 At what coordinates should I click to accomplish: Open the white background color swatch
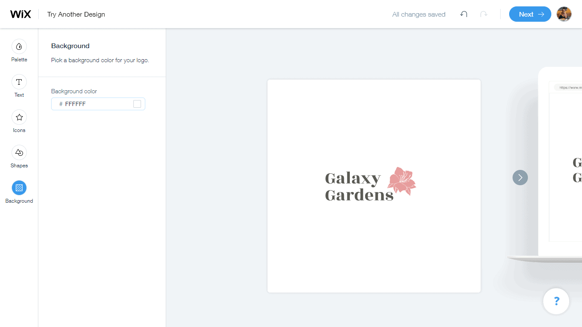pos(137,104)
